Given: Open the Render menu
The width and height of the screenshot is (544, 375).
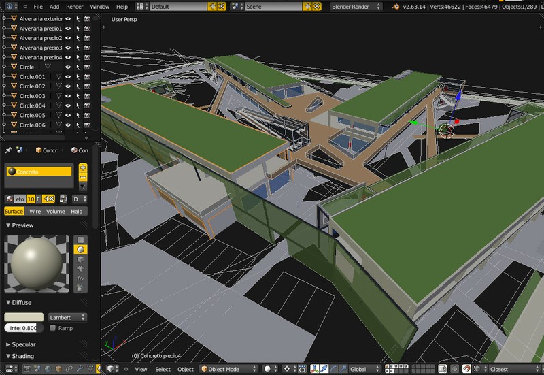Looking at the screenshot, I should tap(75, 6).
